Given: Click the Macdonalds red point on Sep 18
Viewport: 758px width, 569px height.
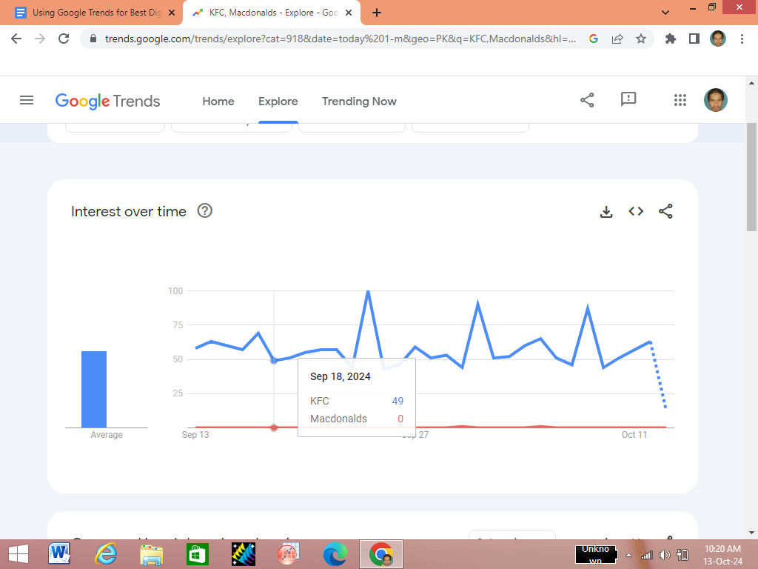Looking at the screenshot, I should point(274,427).
